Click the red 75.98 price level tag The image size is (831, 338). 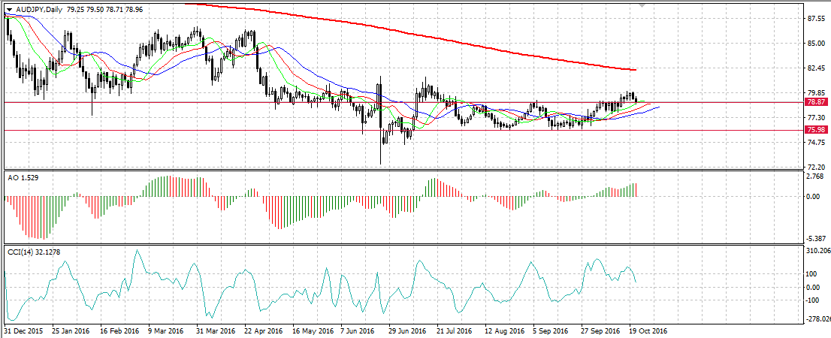(x=815, y=130)
